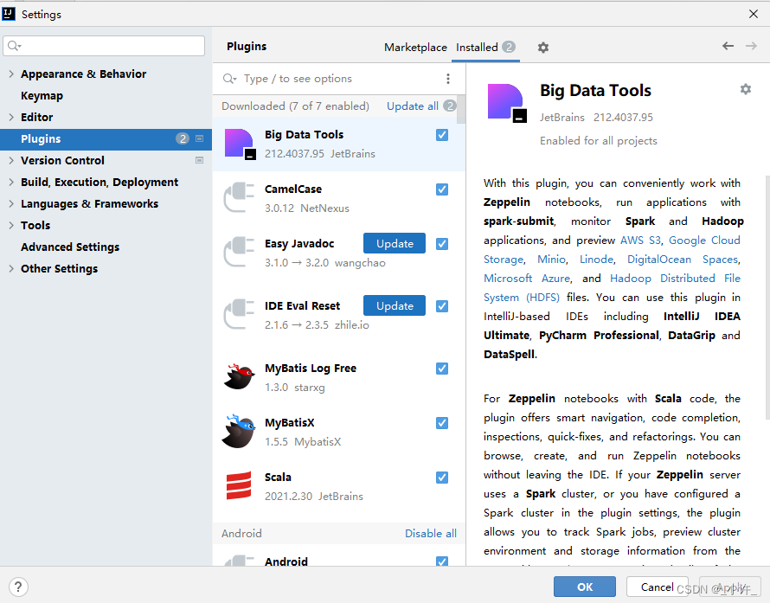Viewport: 770px width, 603px height.
Task: Uncheck the MyBatisX plugin checkbox
Action: point(442,423)
